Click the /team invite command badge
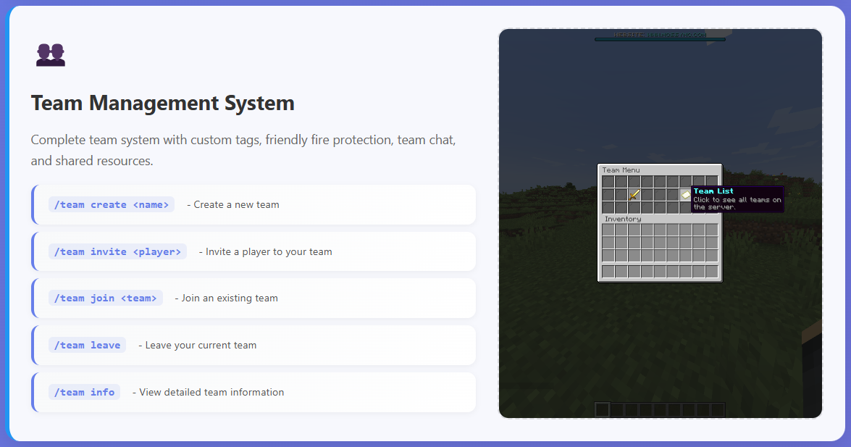Viewport: 851px width, 447px height. 119,251
